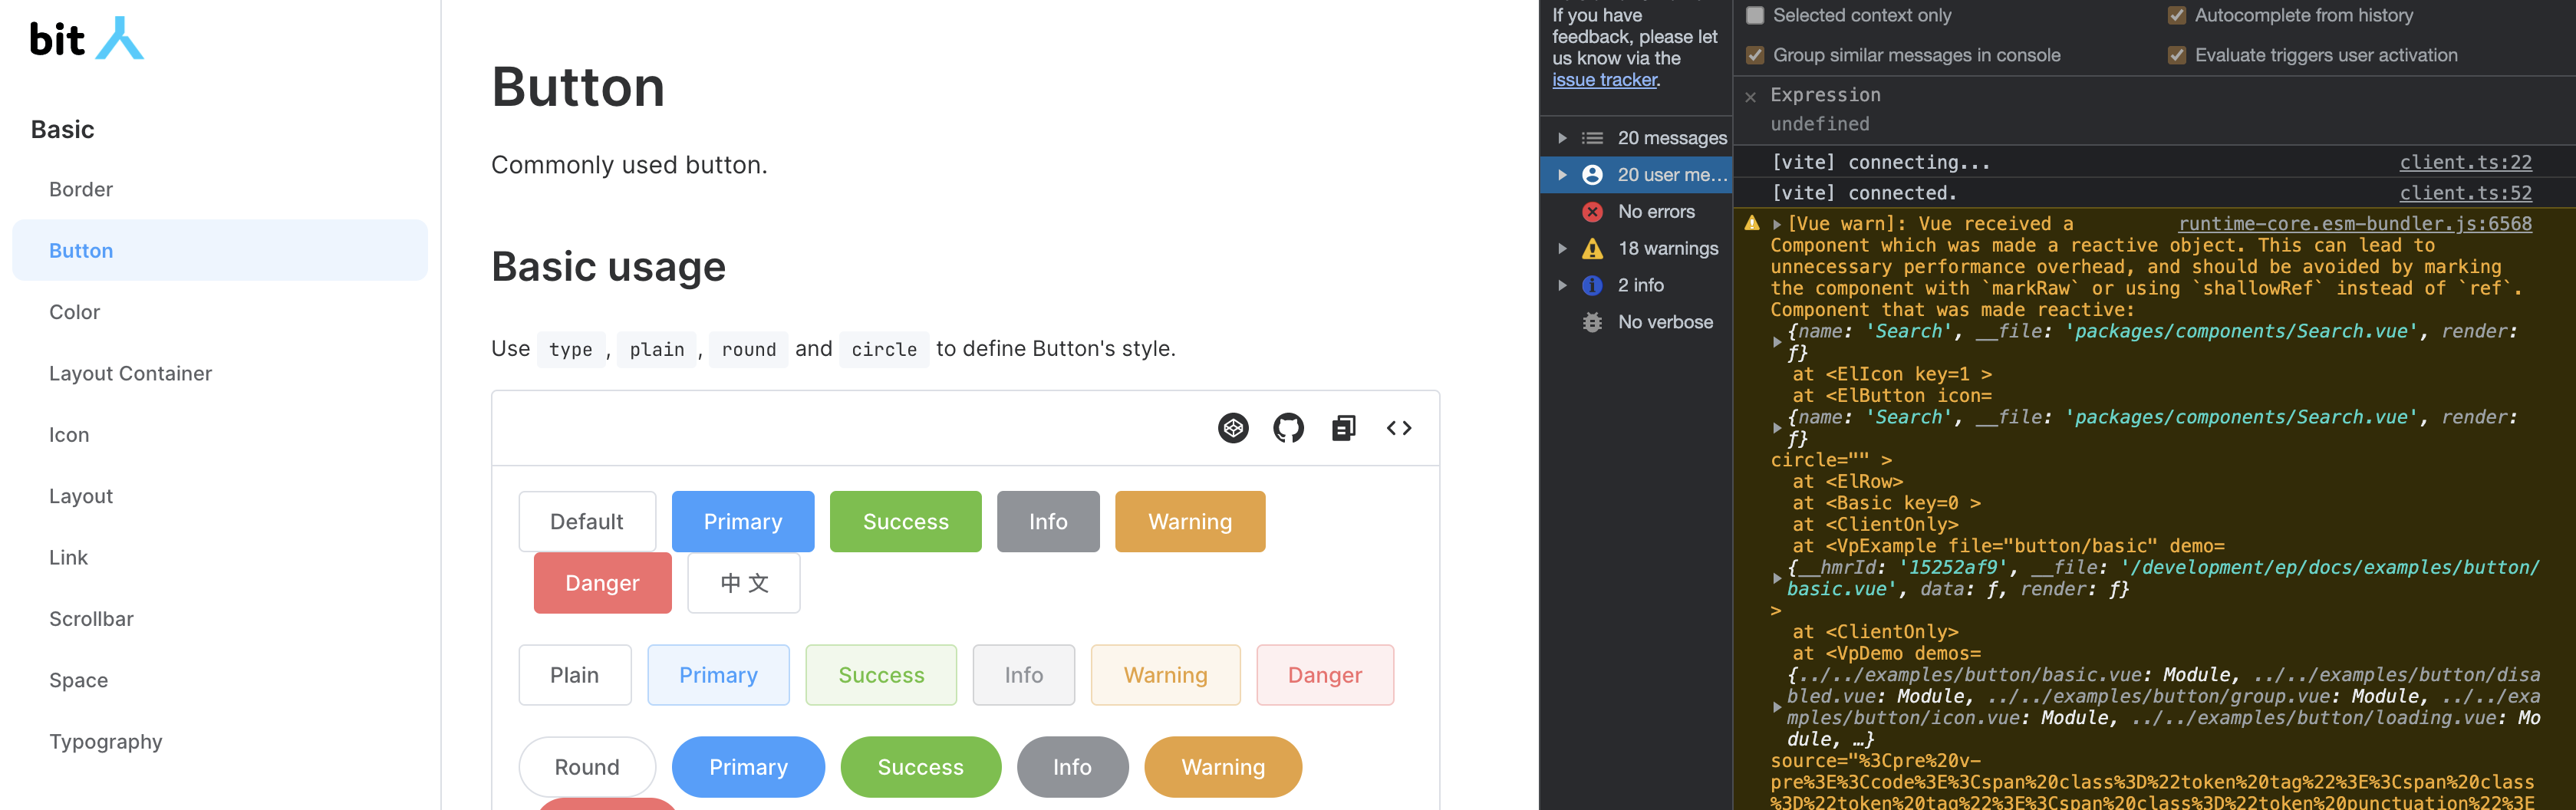The image size is (2576, 810).
Task: Open the GitHub source icon
Action: coord(1288,428)
